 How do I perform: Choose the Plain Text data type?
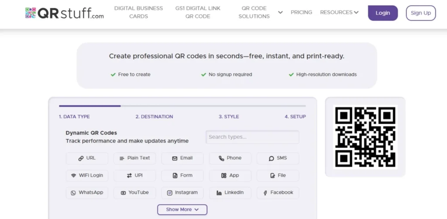[x=135, y=158]
